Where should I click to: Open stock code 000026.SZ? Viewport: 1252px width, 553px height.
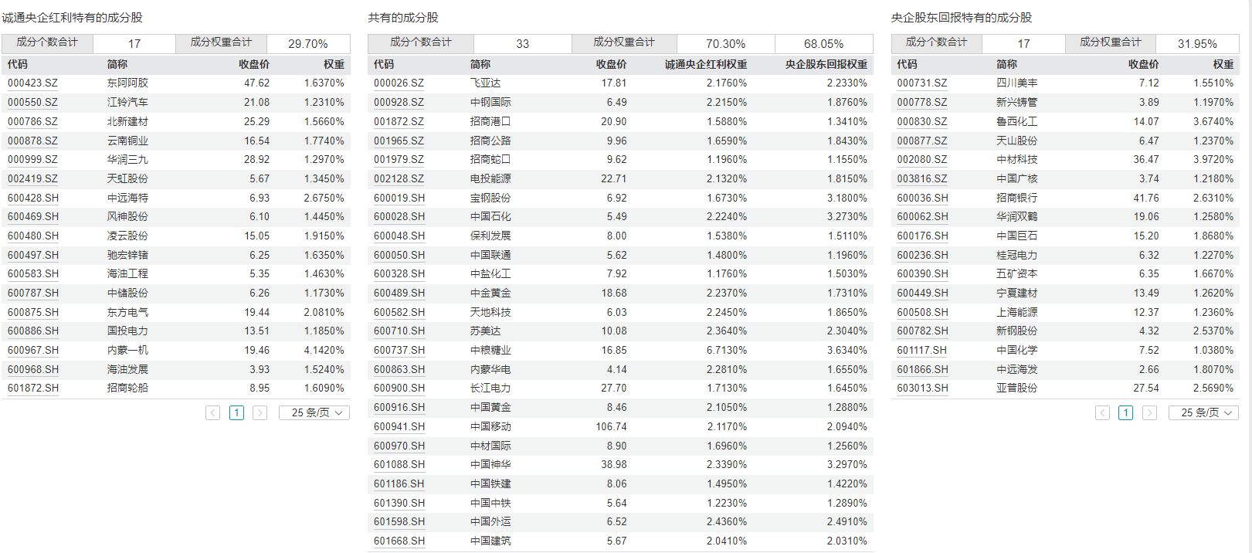coord(399,83)
